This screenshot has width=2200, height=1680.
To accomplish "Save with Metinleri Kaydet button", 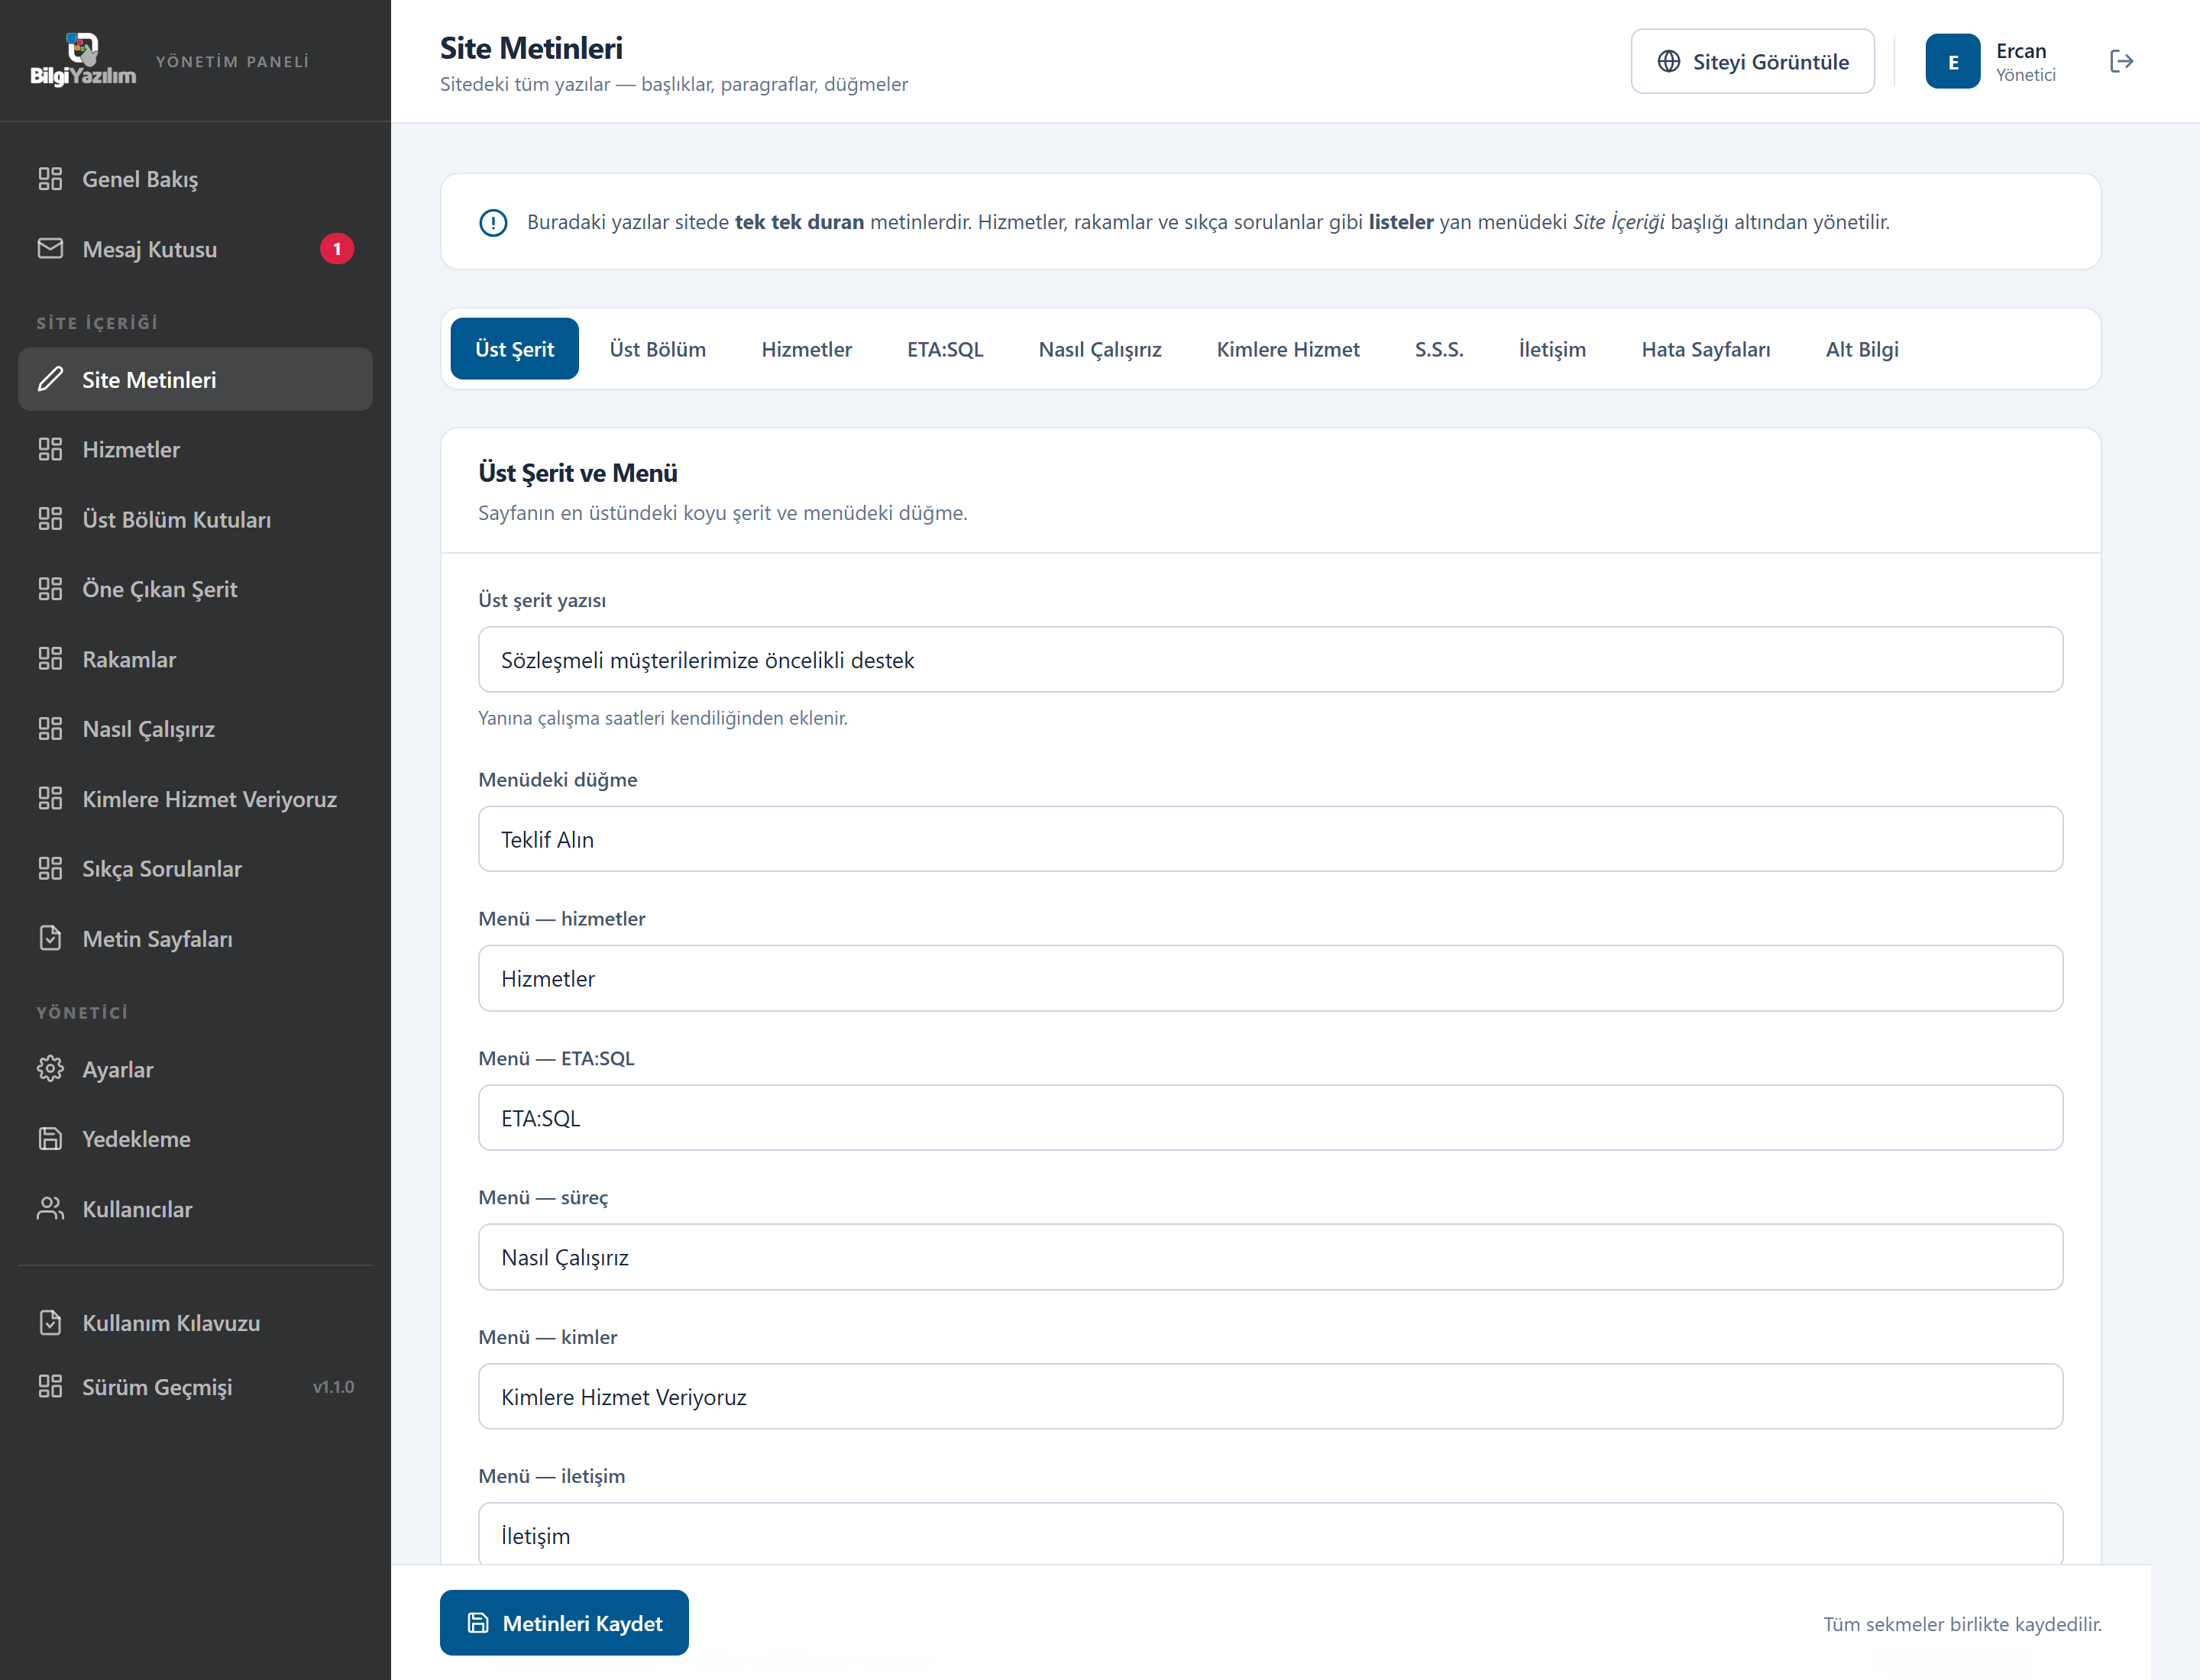I will coord(565,1623).
